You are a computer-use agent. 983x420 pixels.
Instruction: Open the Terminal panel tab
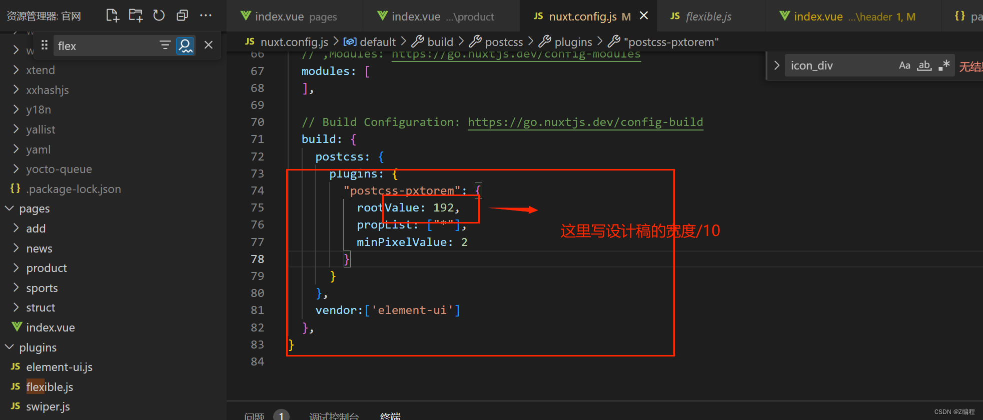[x=390, y=416]
